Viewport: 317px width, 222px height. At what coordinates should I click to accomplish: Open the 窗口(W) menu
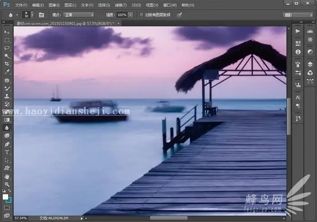170,5
